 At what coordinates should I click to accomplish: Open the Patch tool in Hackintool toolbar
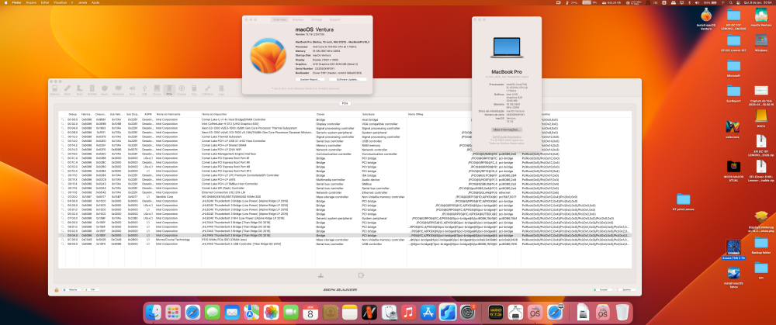(68, 89)
